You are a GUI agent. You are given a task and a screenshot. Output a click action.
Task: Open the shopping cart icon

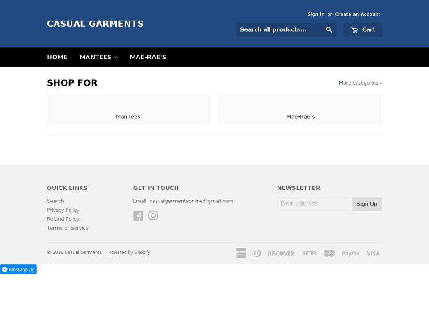[x=354, y=30]
